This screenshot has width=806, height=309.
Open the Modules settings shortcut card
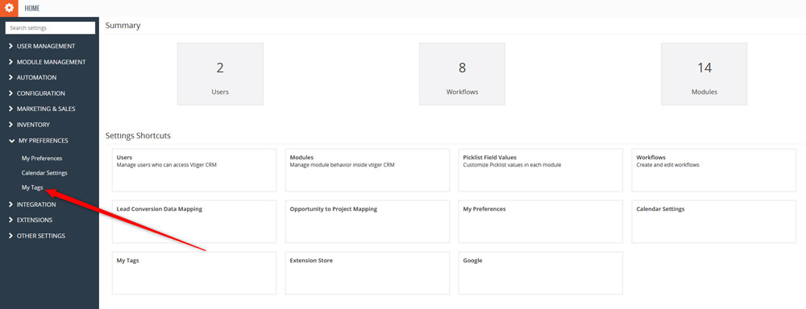click(368, 170)
